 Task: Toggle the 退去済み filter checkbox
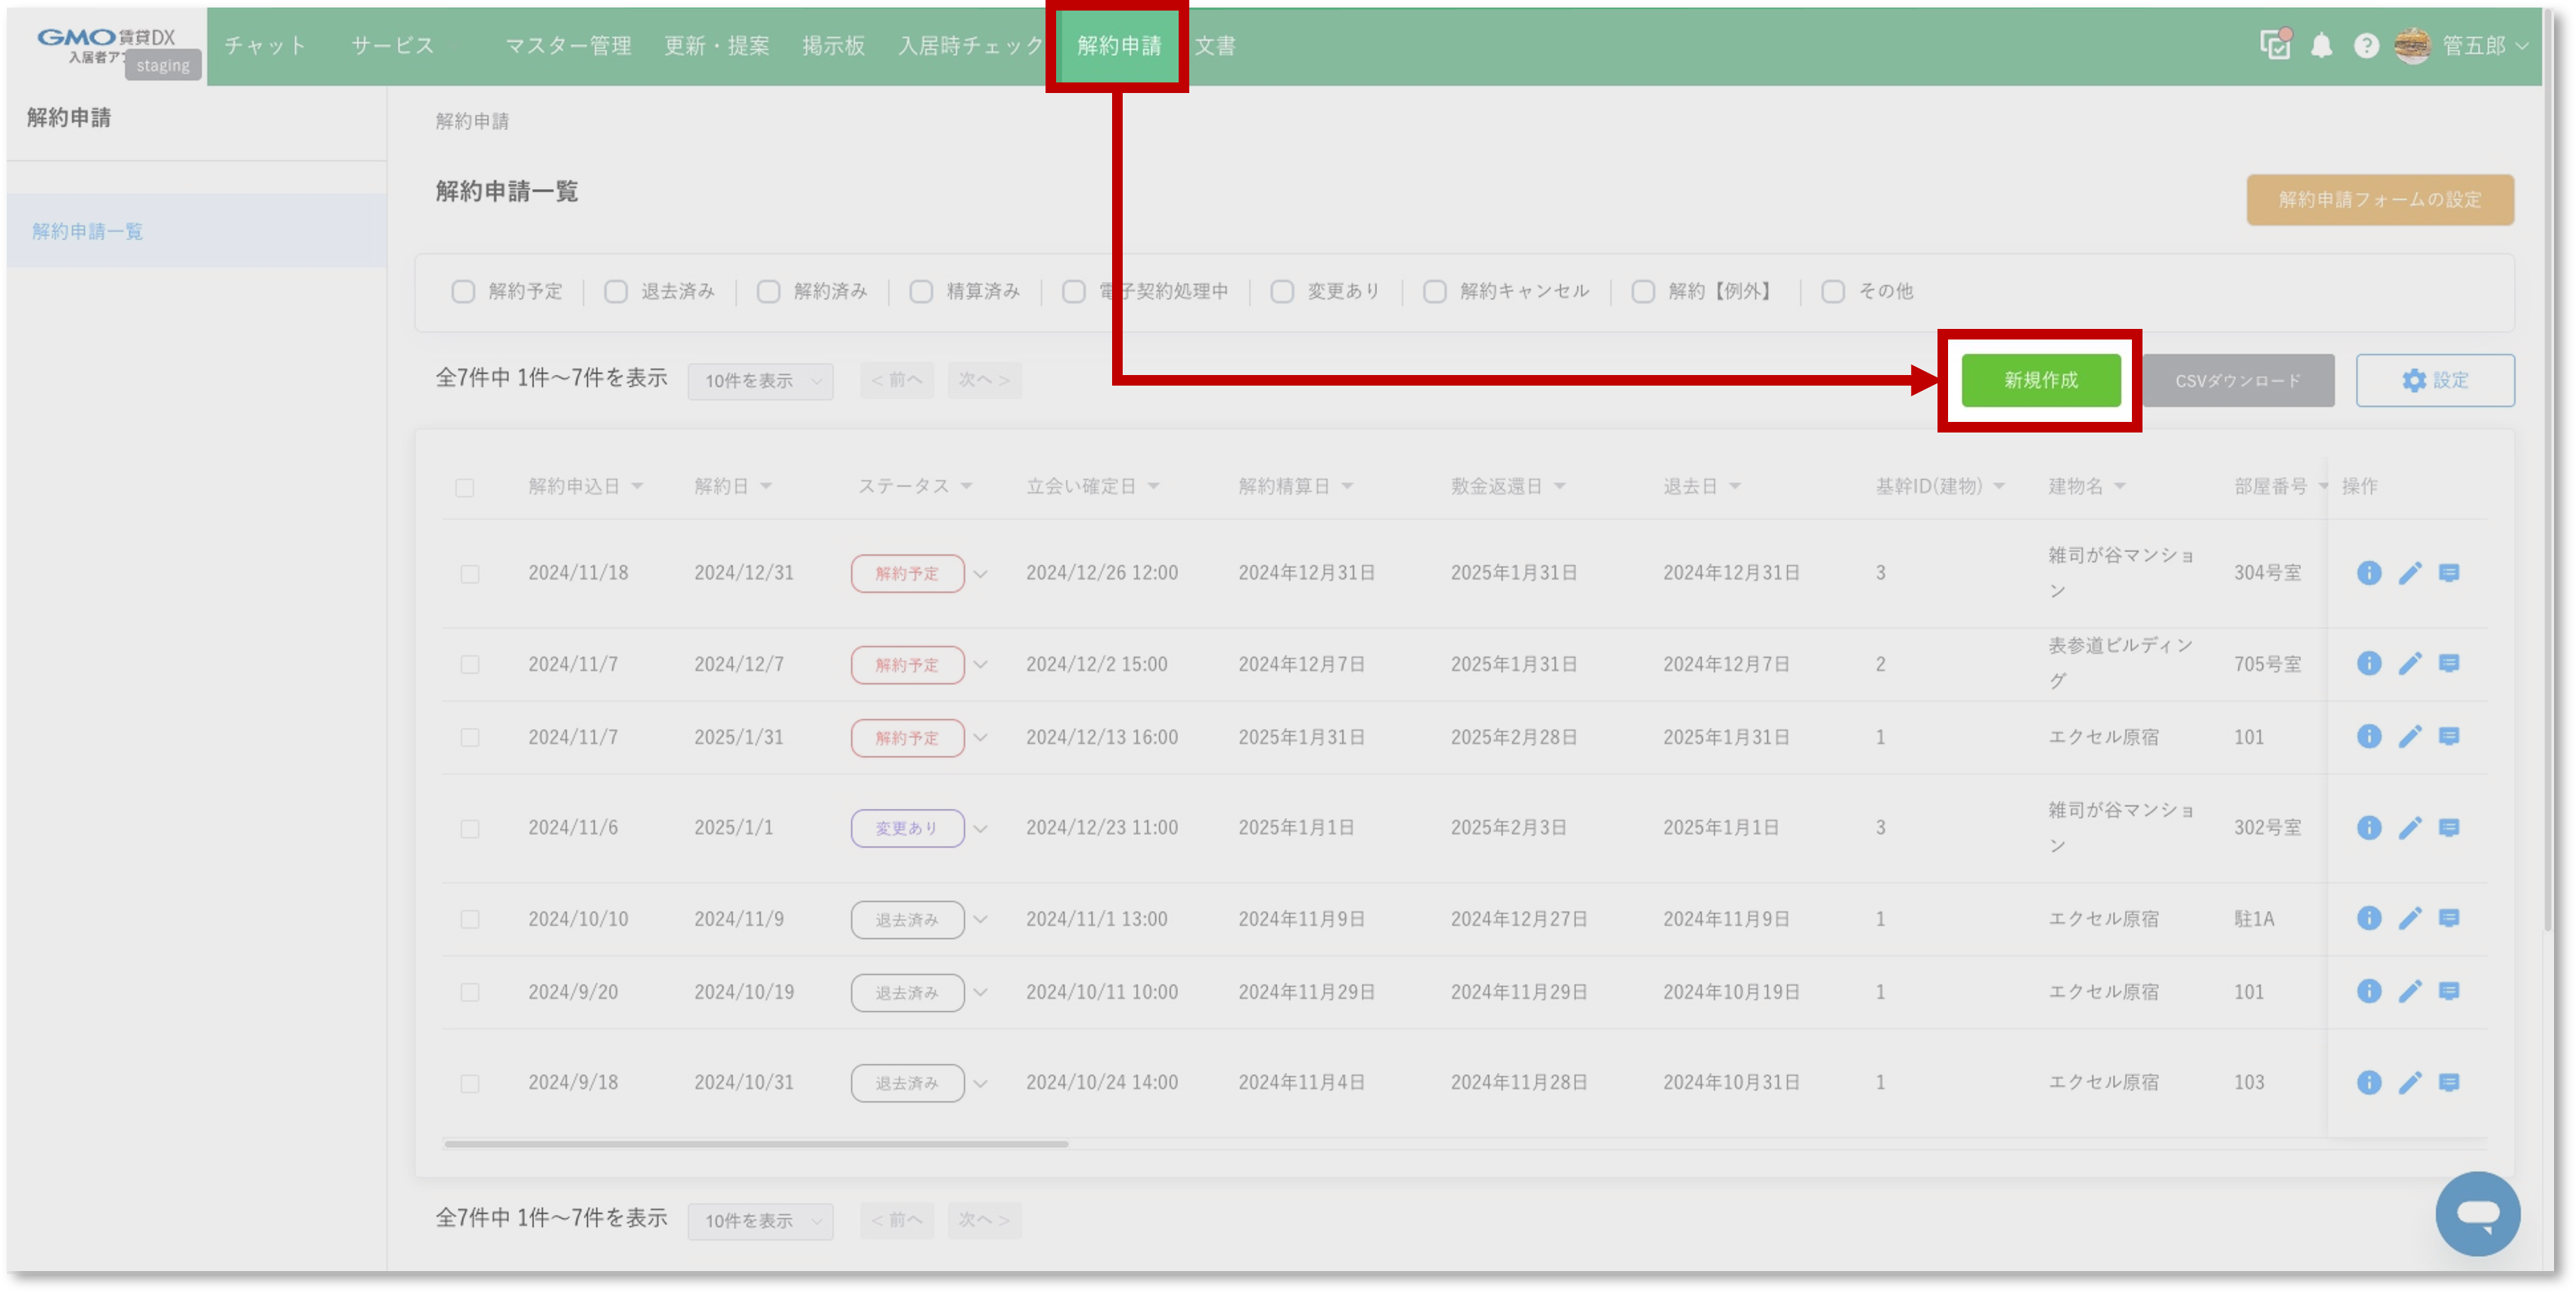[616, 292]
